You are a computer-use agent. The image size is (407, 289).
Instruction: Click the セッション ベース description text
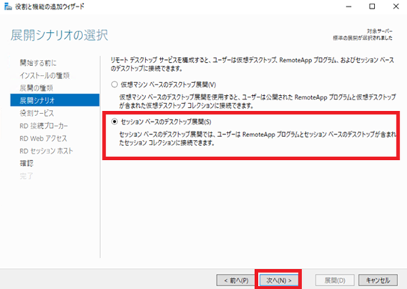(x=257, y=139)
